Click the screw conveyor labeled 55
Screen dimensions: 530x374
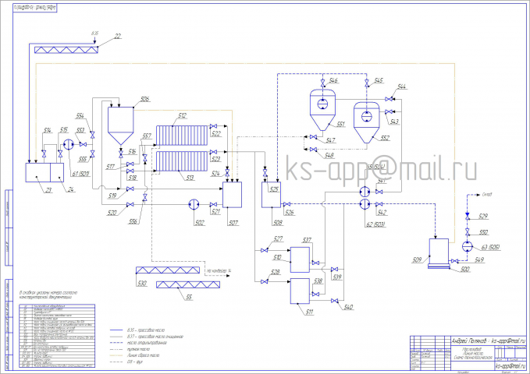tap(188, 284)
